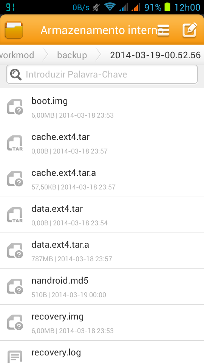The height and width of the screenshot is (363, 204).
Task: Open the data.ext4.tar.a file entry
Action: tap(102, 251)
